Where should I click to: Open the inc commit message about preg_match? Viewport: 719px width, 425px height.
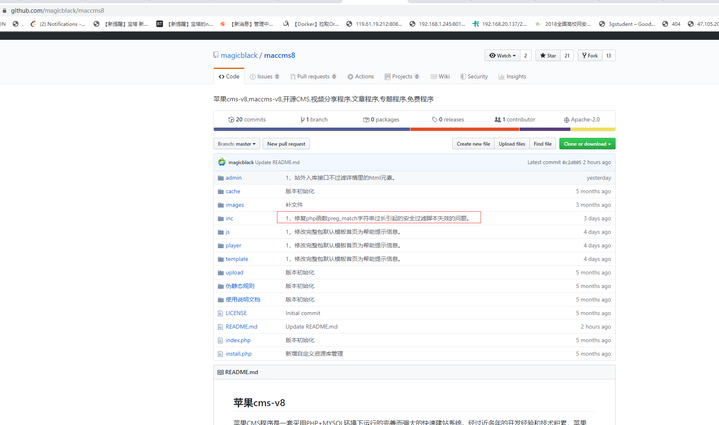point(378,219)
